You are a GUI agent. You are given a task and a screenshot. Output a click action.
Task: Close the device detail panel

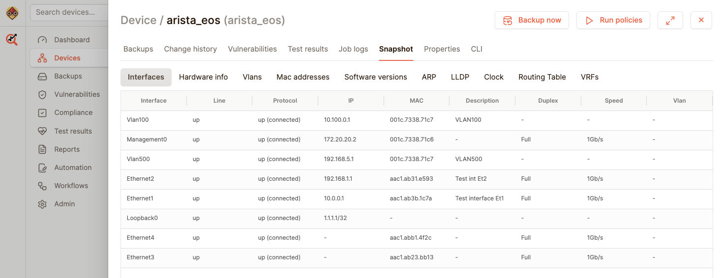click(x=701, y=20)
